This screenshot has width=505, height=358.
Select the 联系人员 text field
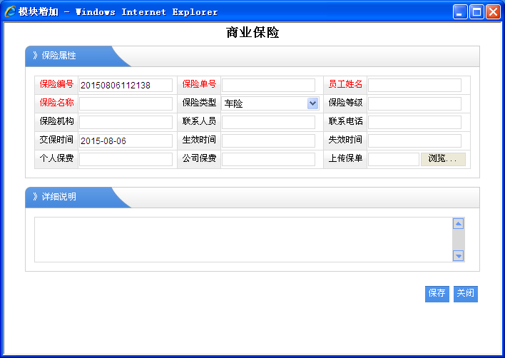point(268,123)
